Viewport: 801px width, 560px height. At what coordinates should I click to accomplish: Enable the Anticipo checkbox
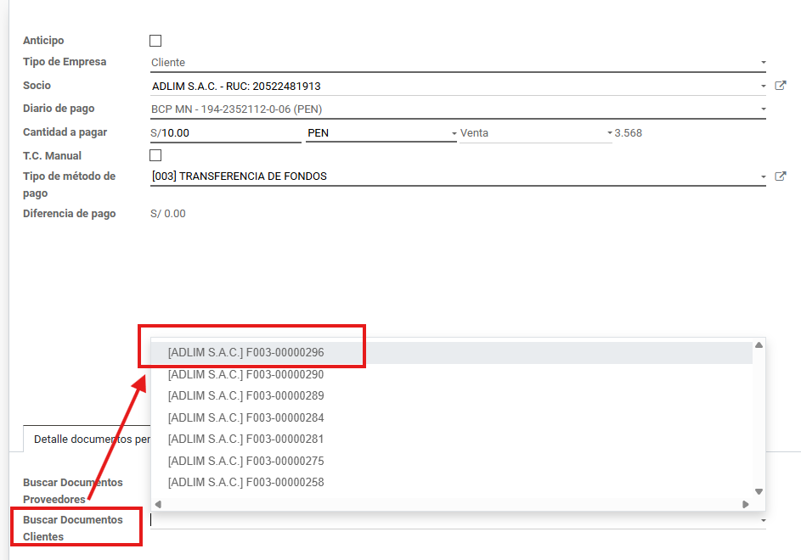(155, 41)
